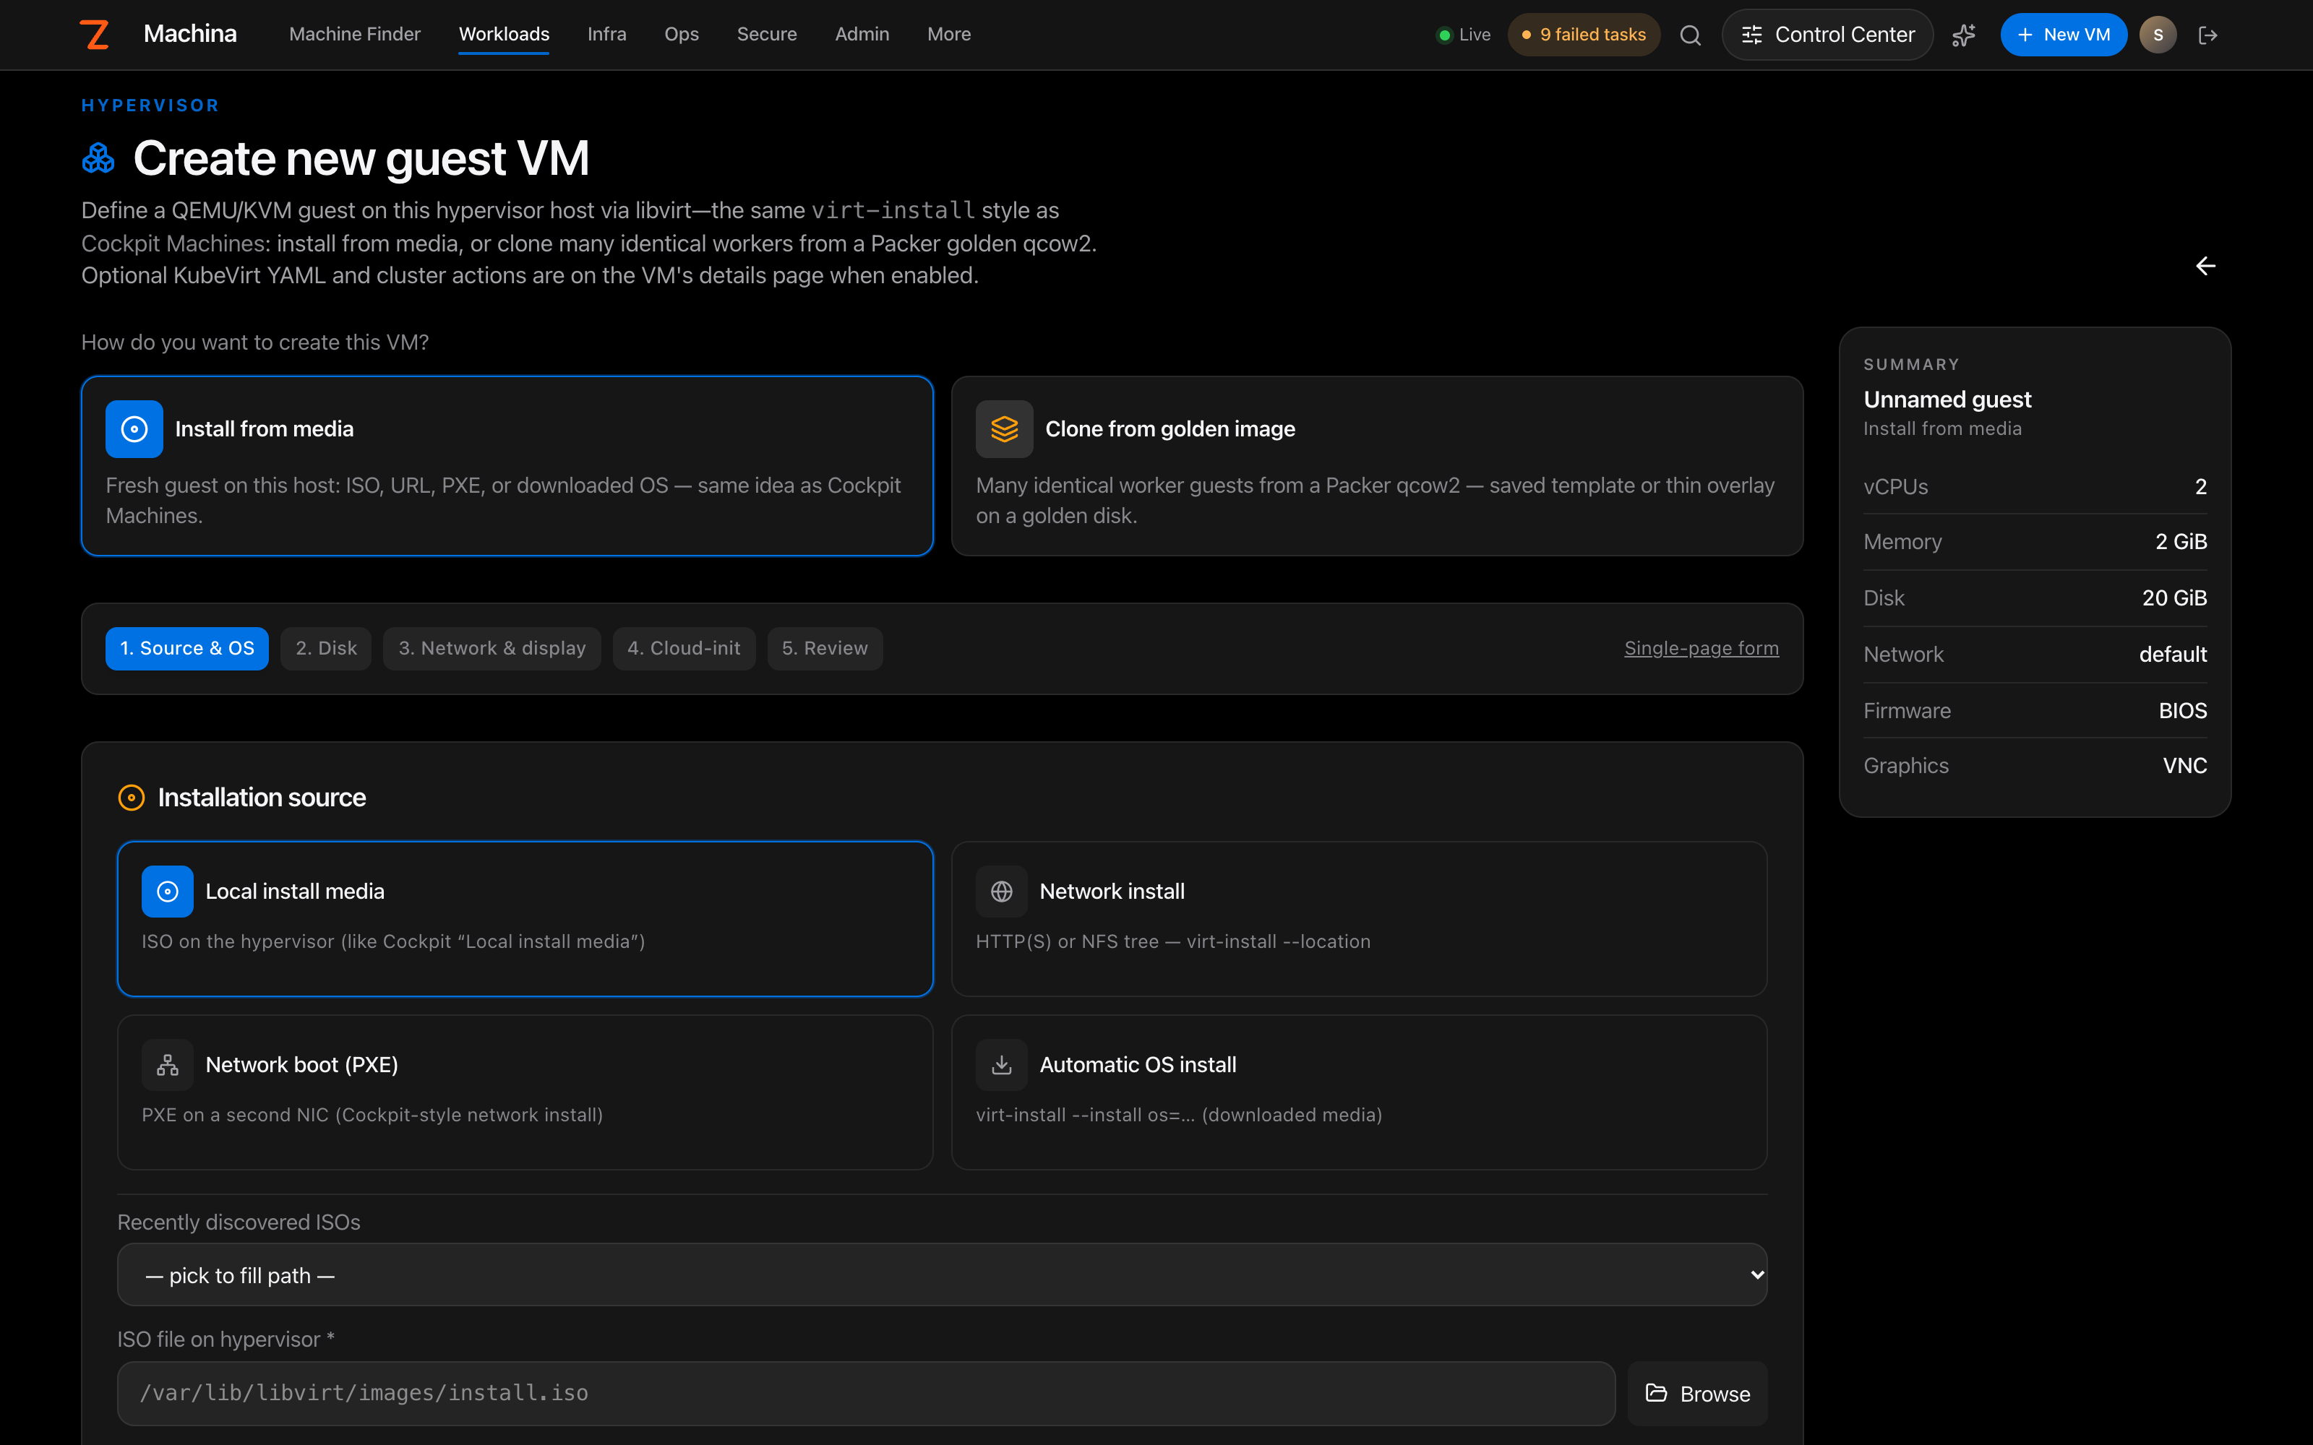The height and width of the screenshot is (1445, 2313).
Task: Go to step 4. Cloud-init
Action: pyautogui.click(x=685, y=649)
